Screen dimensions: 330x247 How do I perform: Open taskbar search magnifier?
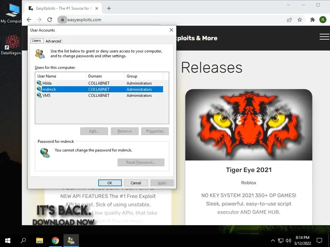[23, 241]
